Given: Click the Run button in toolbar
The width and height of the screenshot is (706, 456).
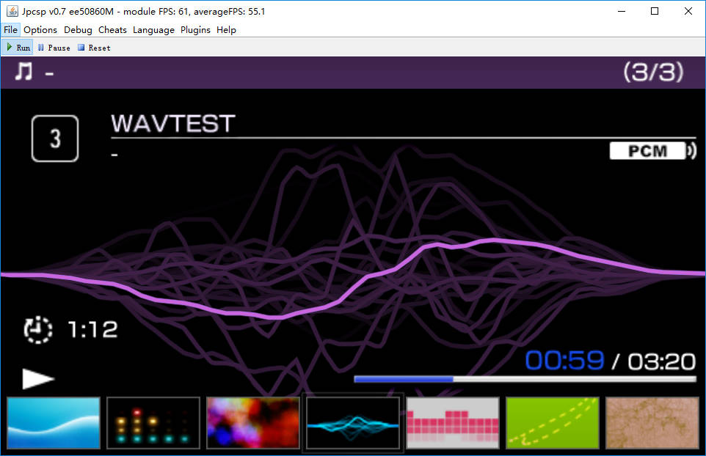Looking at the screenshot, I should [18, 48].
